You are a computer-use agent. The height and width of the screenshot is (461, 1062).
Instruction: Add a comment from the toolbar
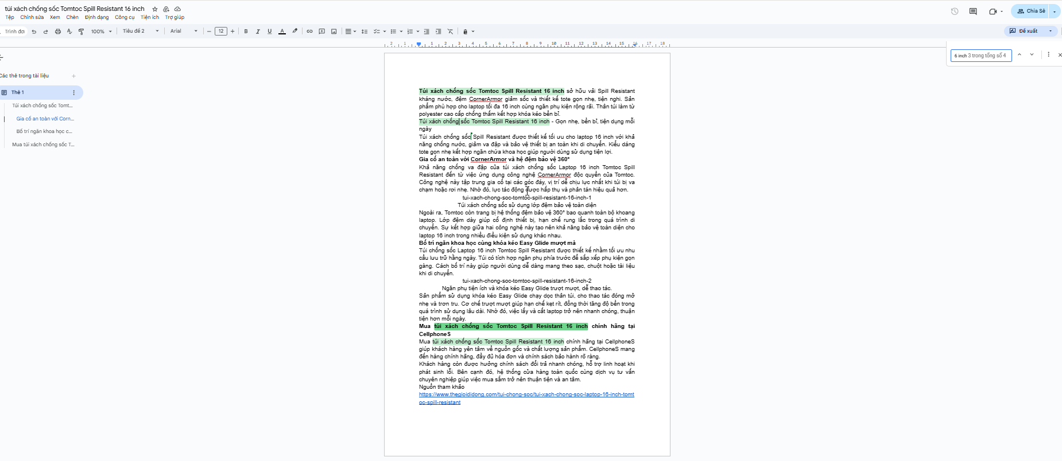click(321, 32)
